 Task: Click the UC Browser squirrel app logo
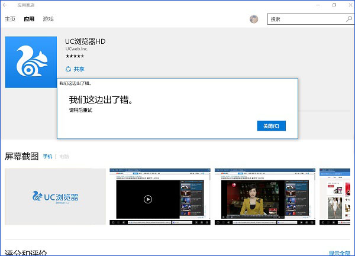pos(31,62)
